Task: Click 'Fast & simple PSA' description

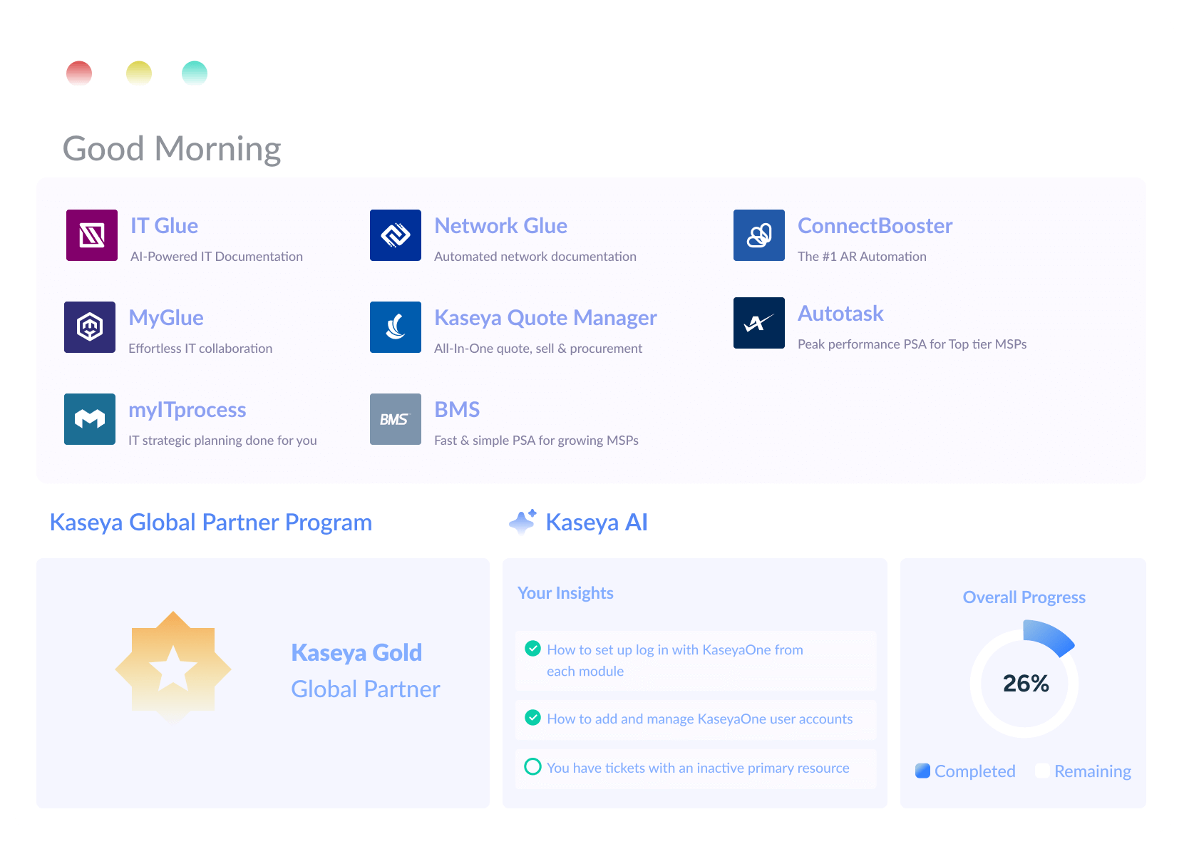Action: [x=536, y=441]
